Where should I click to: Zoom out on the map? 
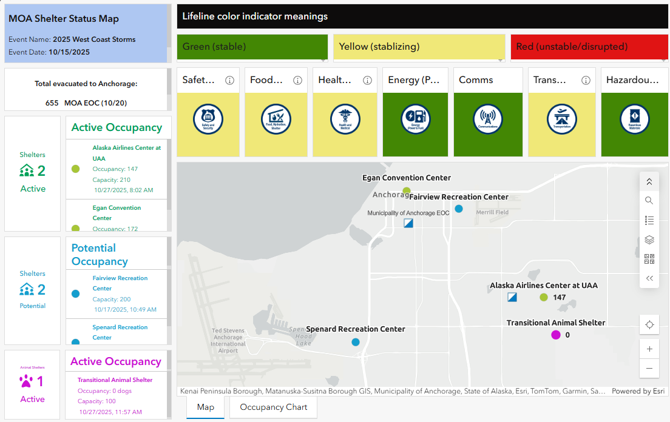[649, 368]
